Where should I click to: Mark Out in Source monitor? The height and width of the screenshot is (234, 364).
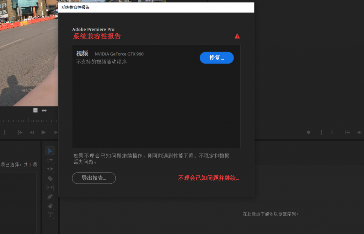tap(4, 132)
